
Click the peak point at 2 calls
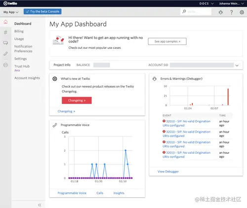(x=125, y=150)
